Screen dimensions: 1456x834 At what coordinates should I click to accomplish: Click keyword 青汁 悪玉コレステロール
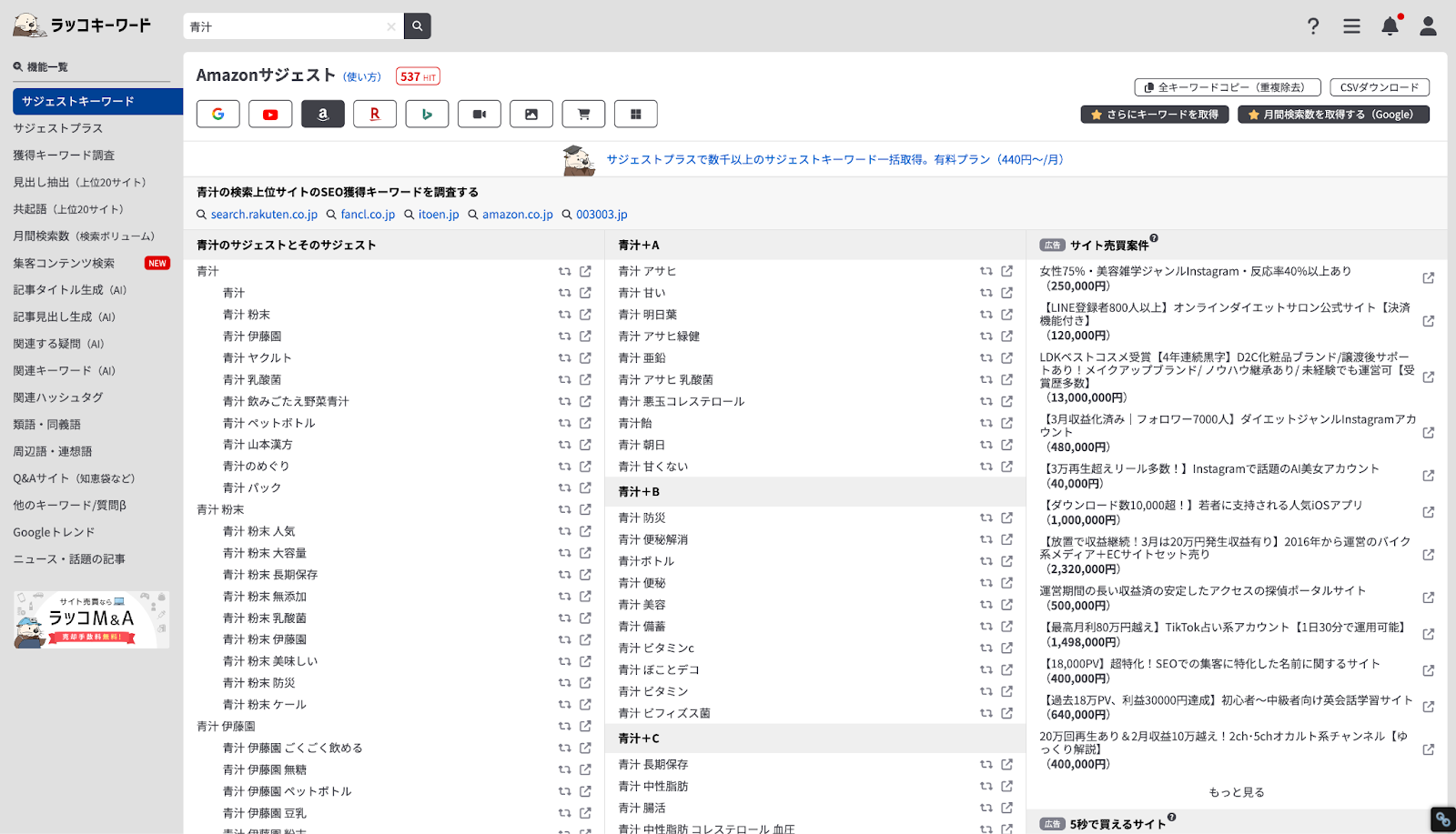coord(682,401)
